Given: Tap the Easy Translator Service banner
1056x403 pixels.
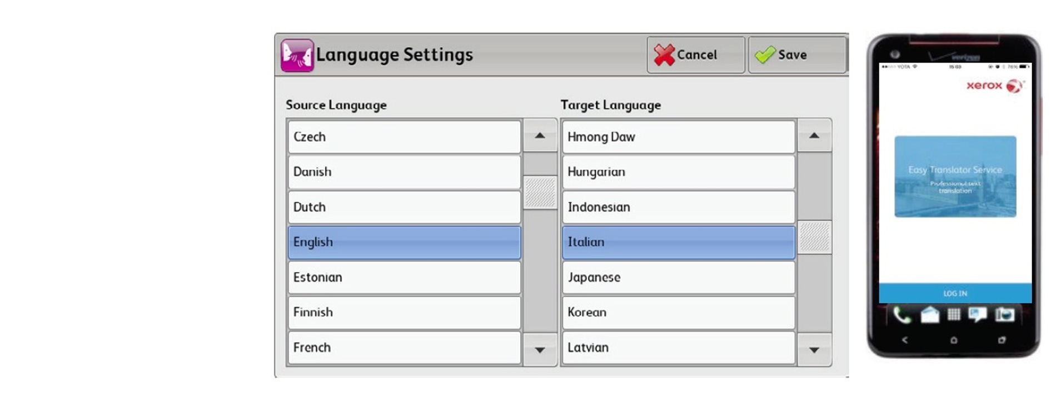Looking at the screenshot, I should coord(955,177).
